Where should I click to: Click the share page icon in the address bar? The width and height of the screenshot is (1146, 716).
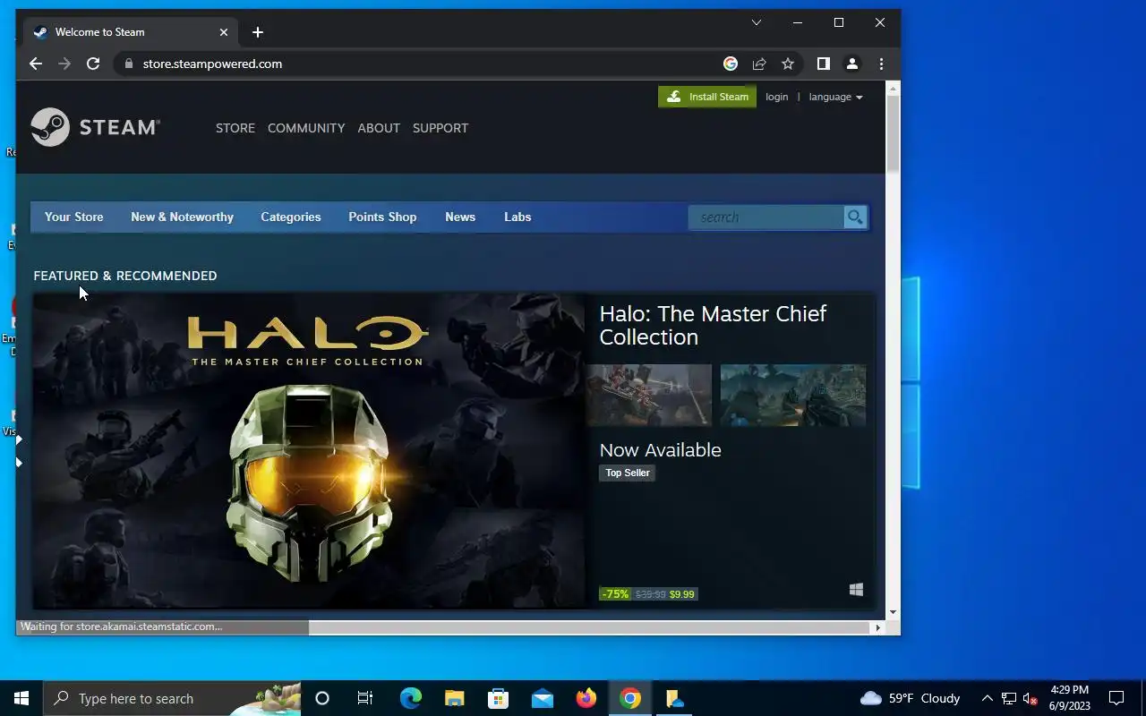pyautogui.click(x=759, y=64)
